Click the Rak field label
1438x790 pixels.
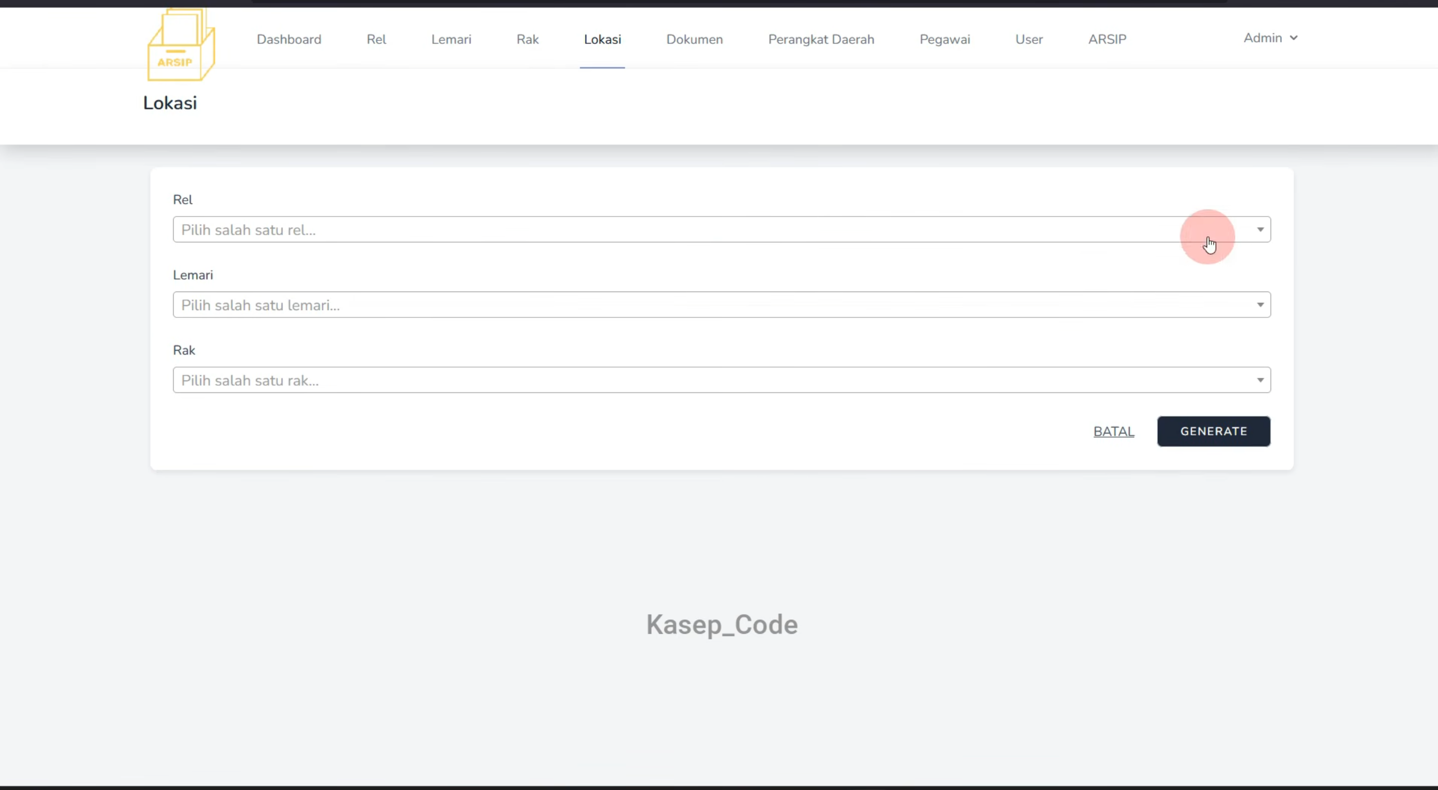click(x=184, y=350)
